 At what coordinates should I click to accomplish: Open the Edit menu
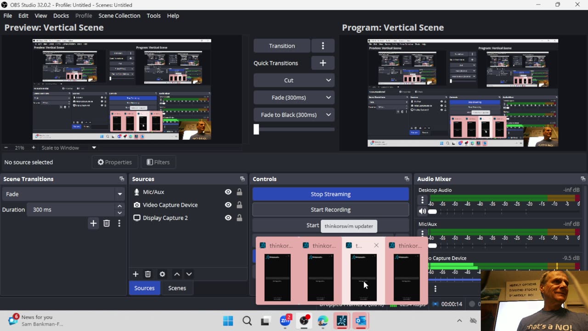point(23,16)
